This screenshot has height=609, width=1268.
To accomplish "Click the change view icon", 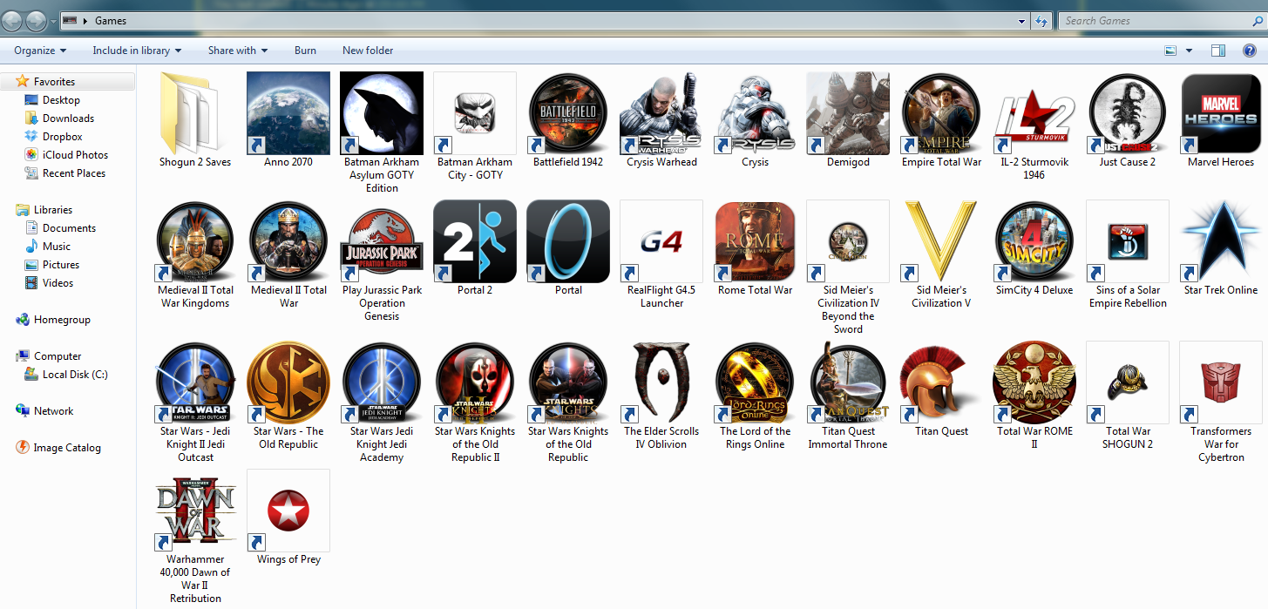I will click(x=1171, y=51).
